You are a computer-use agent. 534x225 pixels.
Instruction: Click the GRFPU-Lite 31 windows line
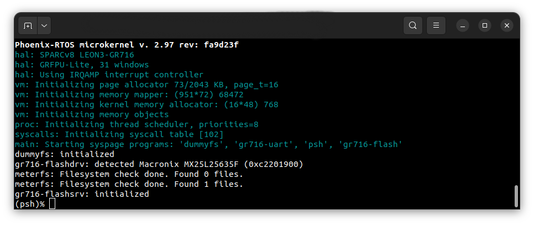82,65
